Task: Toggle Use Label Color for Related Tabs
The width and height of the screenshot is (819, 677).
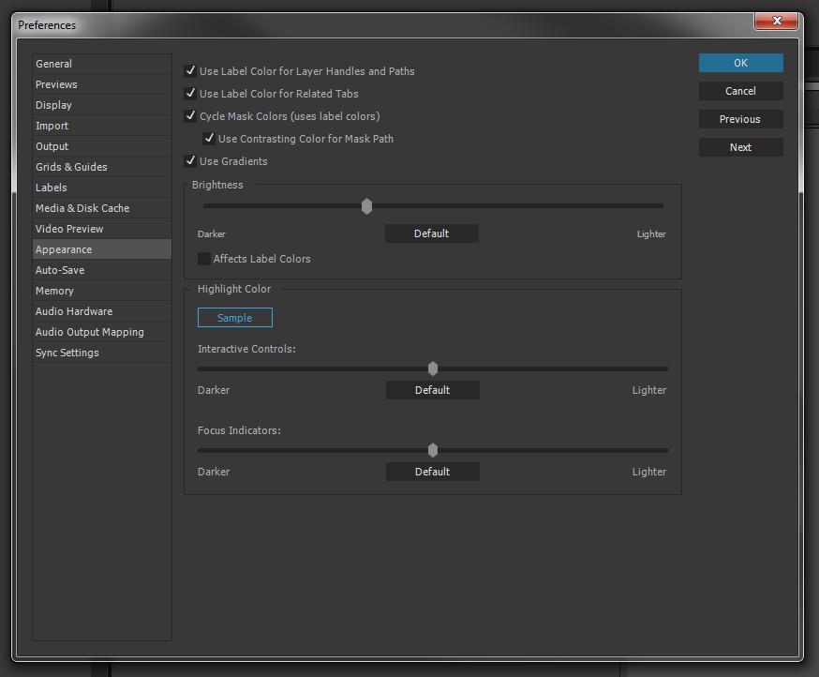Action: [190, 93]
